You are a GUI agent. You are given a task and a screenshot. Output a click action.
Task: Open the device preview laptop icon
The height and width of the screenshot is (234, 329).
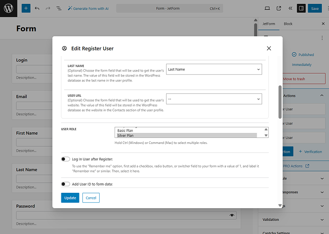267,8
